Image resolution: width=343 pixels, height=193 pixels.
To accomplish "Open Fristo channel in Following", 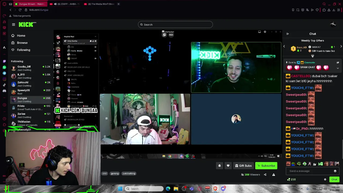I will (x=31, y=107).
